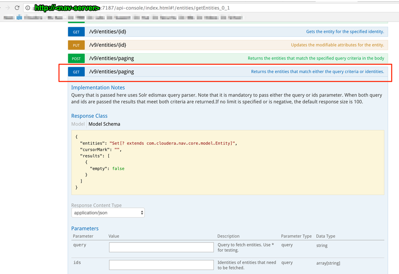Click the browser reload icon
399x274 pixels.
coord(17,8)
